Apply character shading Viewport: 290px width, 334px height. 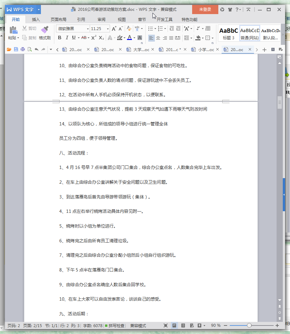click(x=140, y=38)
